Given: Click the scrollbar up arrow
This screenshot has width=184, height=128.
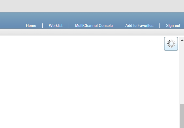Looking at the screenshot, I should (x=182, y=40).
